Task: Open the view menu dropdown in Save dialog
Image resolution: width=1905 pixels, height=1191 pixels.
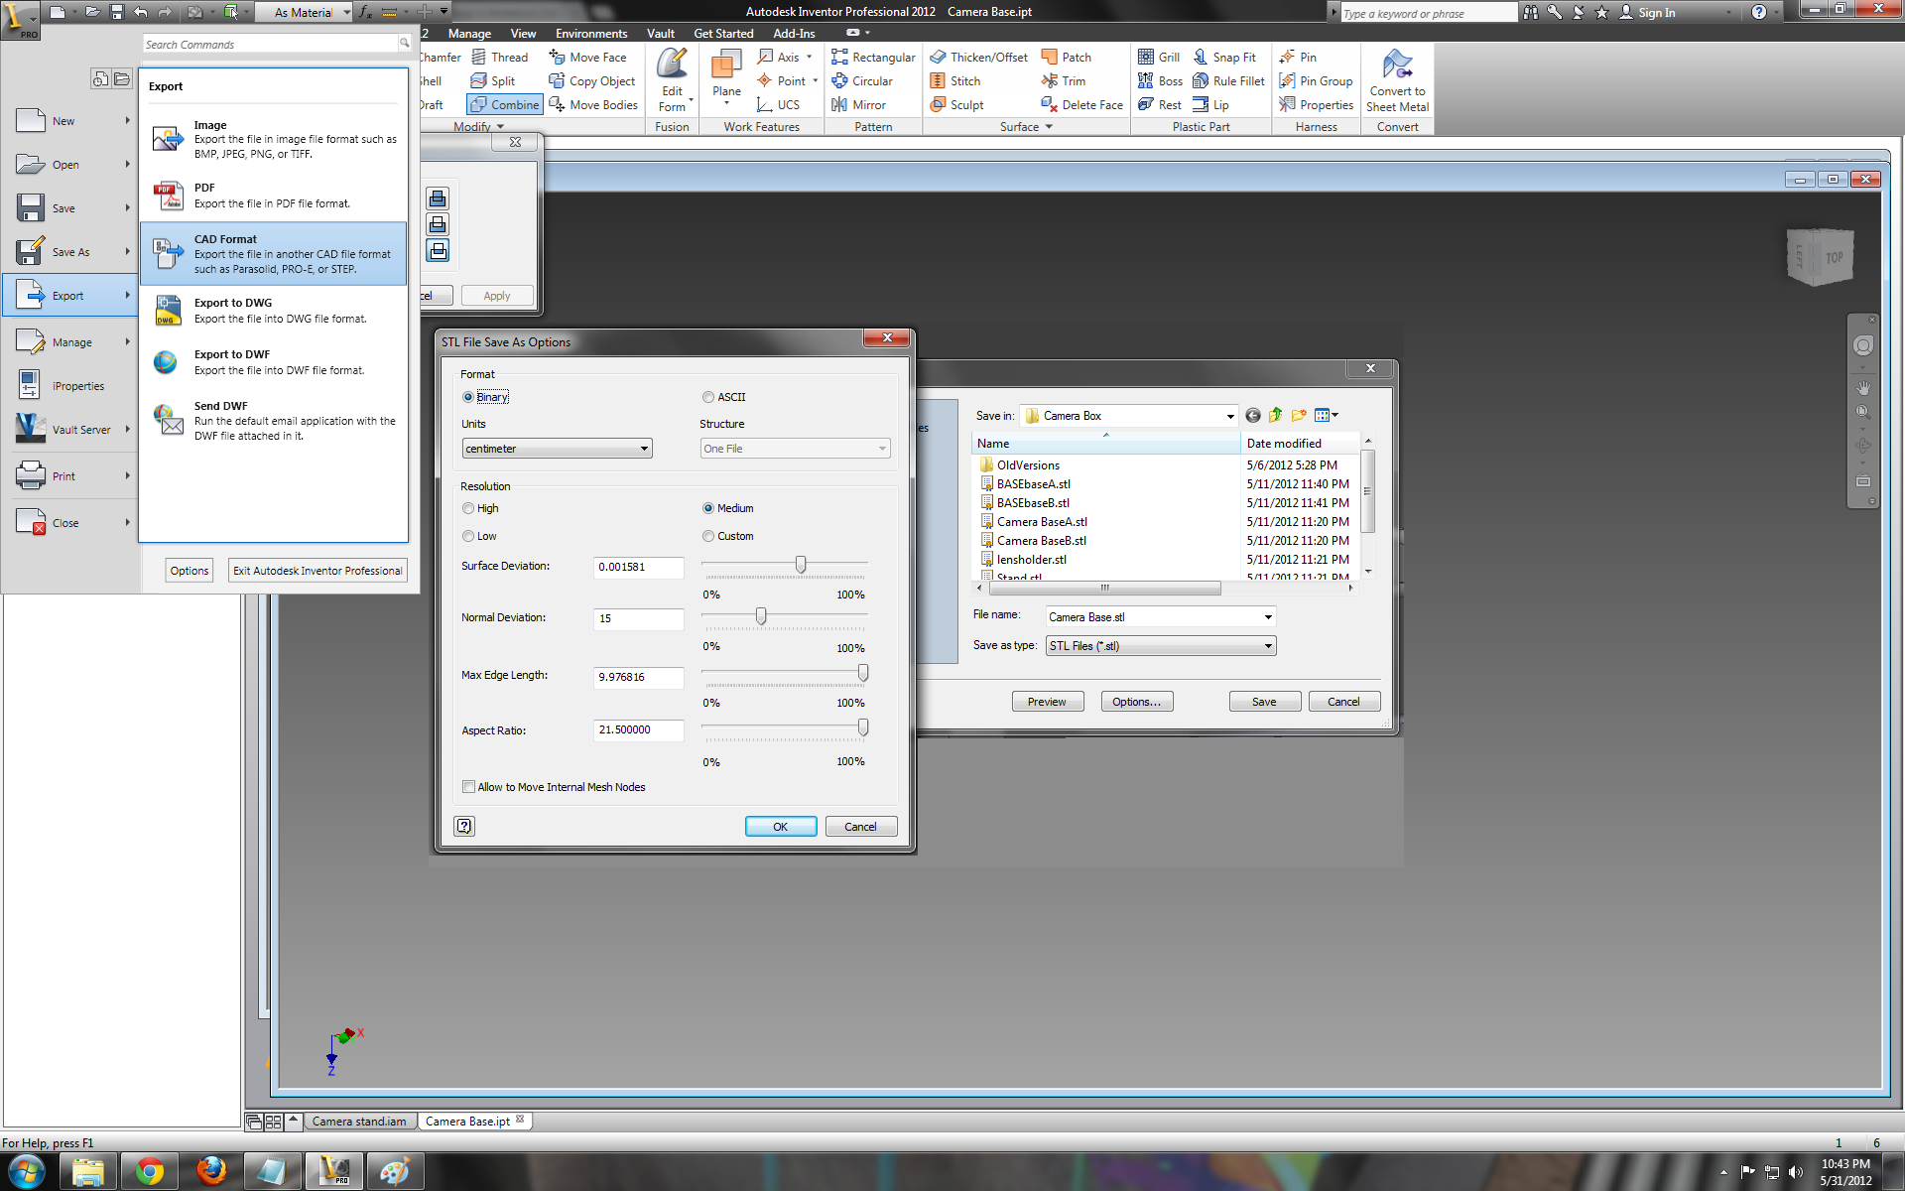Action: tap(1327, 416)
